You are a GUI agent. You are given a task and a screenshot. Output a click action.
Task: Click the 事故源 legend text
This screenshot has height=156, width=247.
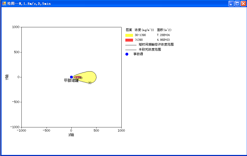[138, 54]
